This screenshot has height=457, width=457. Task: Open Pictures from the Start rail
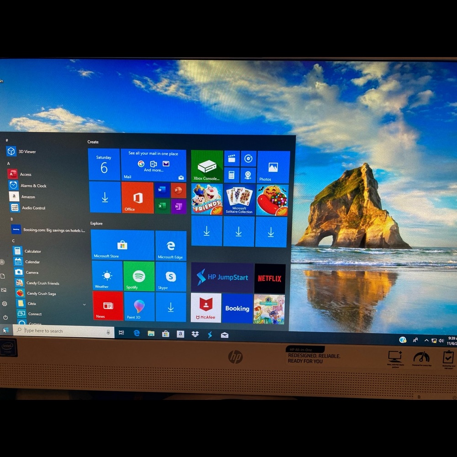4,290
